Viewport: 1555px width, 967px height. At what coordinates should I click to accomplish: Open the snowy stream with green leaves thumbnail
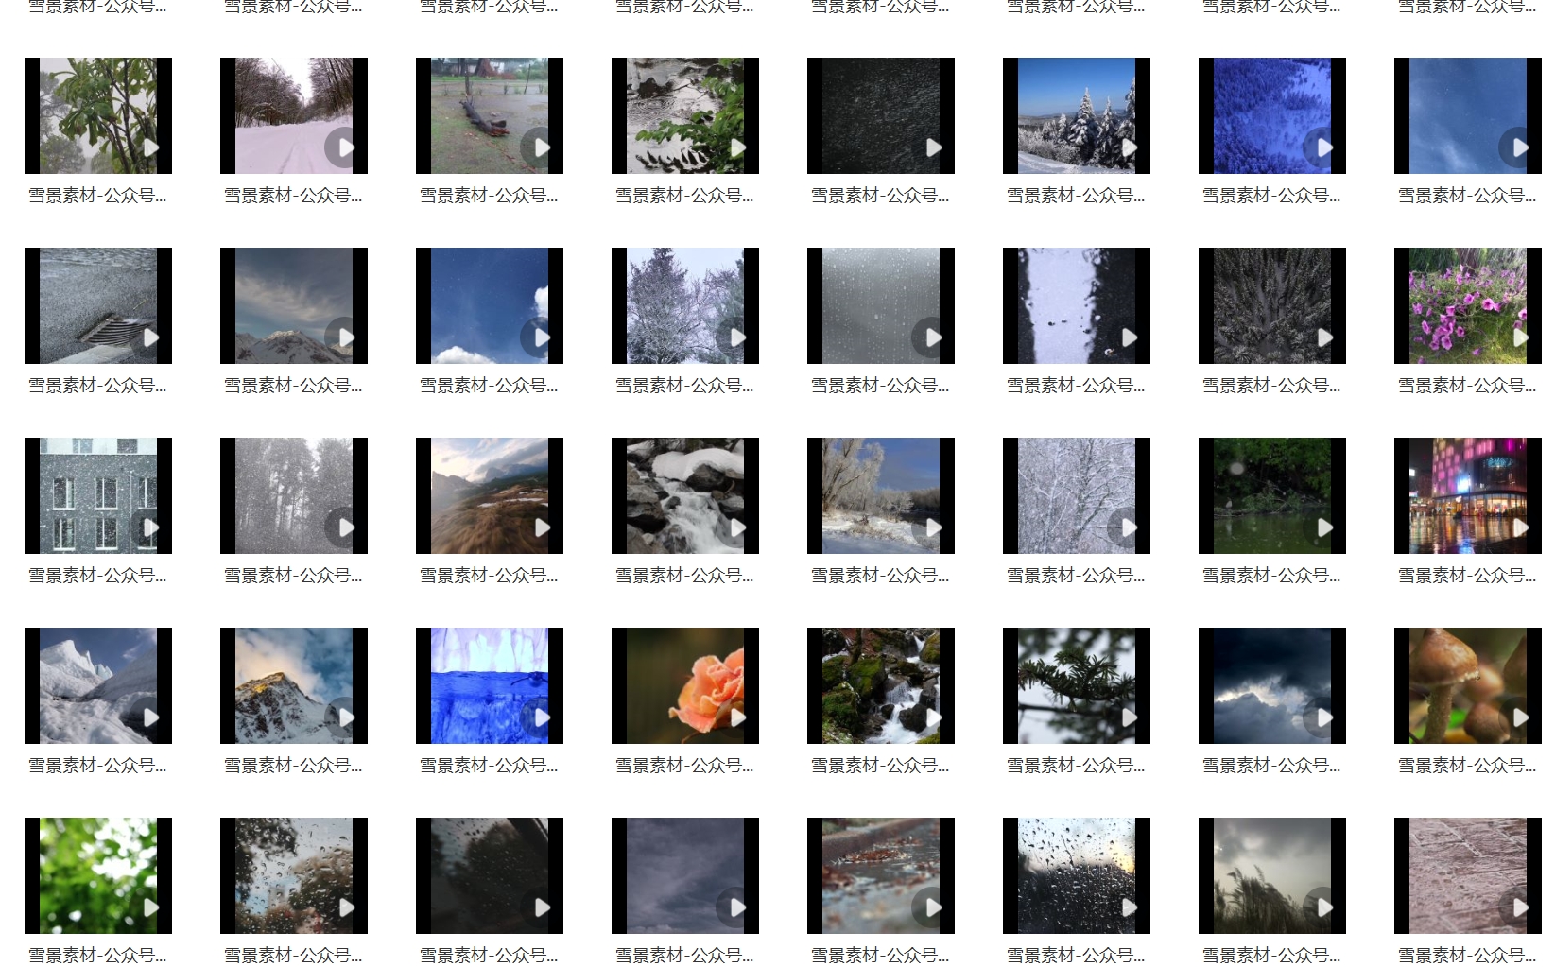[x=685, y=115]
